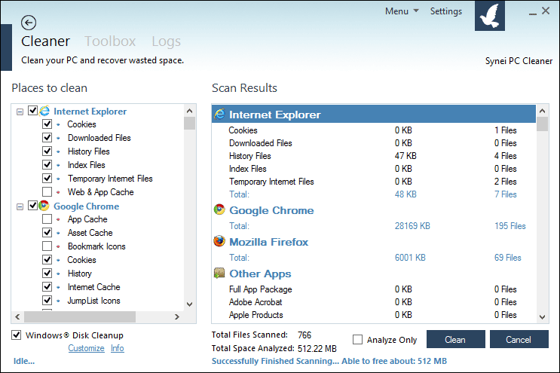This screenshot has width=560, height=373.
Task: Open the Menu dropdown
Action: [402, 11]
